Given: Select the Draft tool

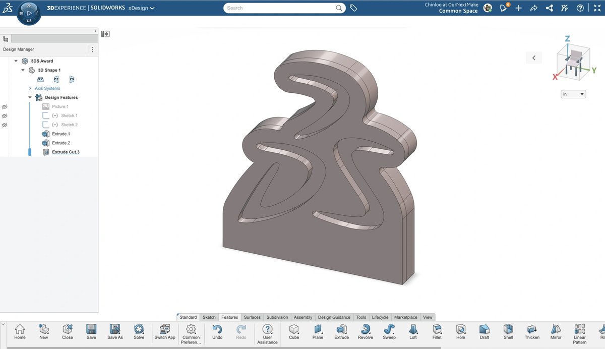Looking at the screenshot, I should 485,332.
